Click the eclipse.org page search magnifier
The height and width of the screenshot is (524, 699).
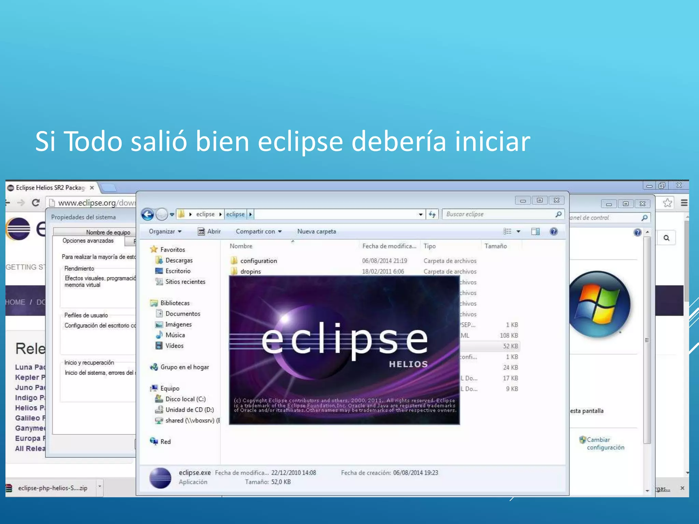tap(666, 238)
